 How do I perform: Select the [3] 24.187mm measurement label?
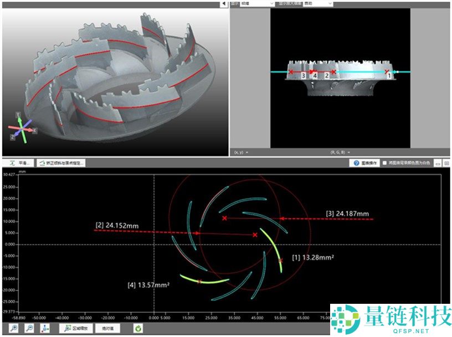(x=347, y=214)
